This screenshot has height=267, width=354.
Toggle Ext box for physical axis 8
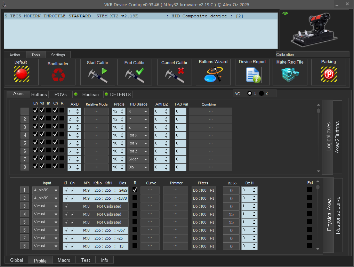click(x=309, y=245)
